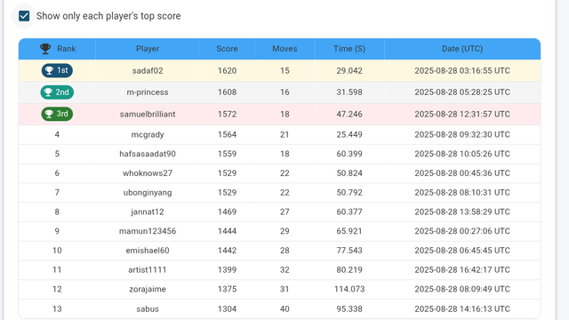Select player name hafsasaadat90

[148, 154]
